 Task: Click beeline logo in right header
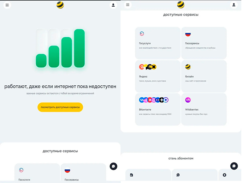pos(181,5)
